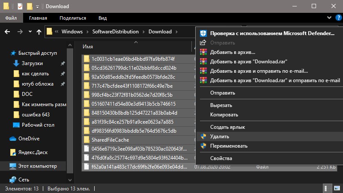
Task: Select OneDrive in the navigation pane
Action: [24, 139]
